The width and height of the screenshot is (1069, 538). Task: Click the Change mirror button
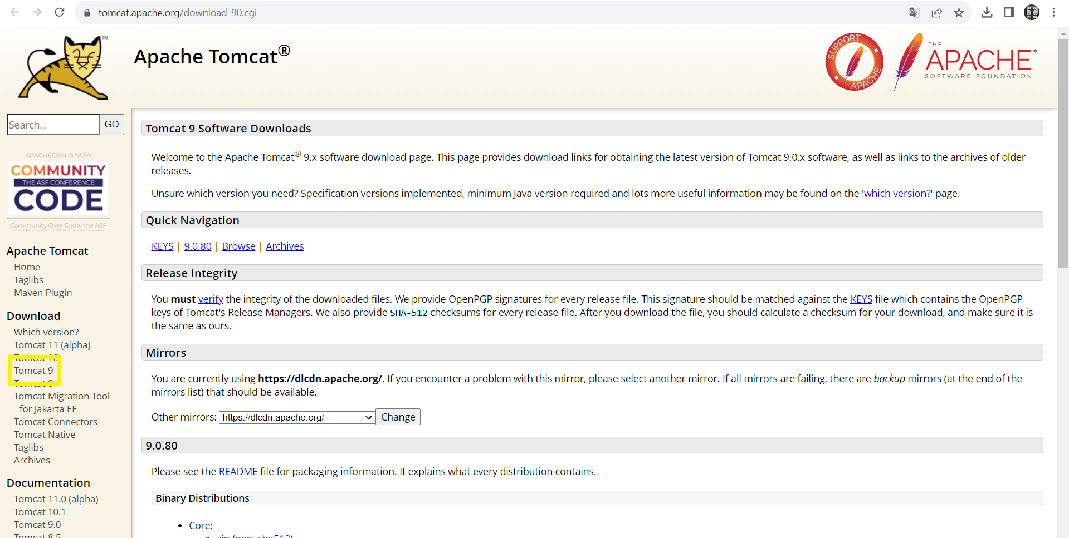(398, 417)
